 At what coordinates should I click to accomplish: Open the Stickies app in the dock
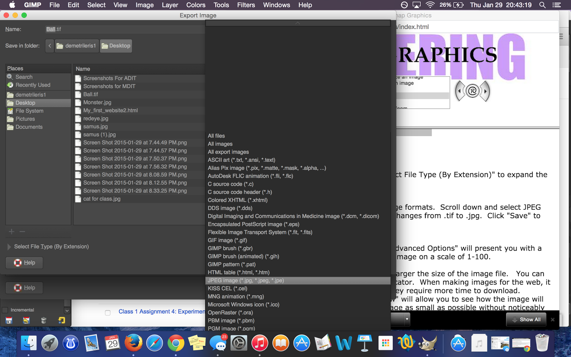click(197, 343)
